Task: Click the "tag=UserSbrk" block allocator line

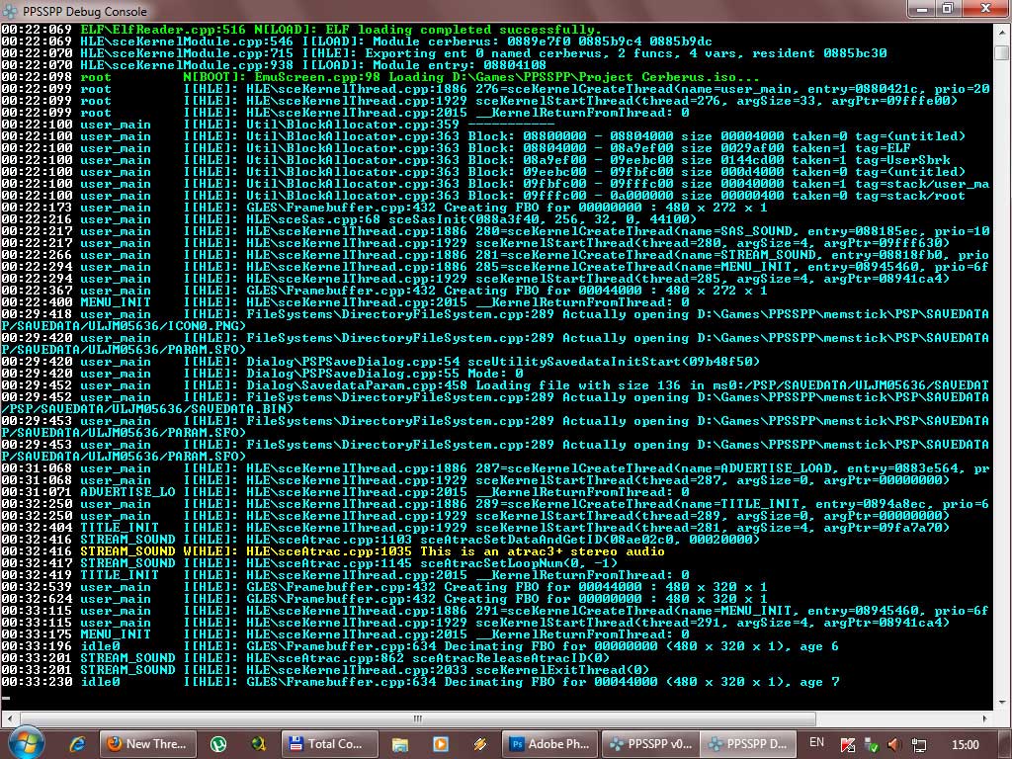Action: (x=475, y=160)
